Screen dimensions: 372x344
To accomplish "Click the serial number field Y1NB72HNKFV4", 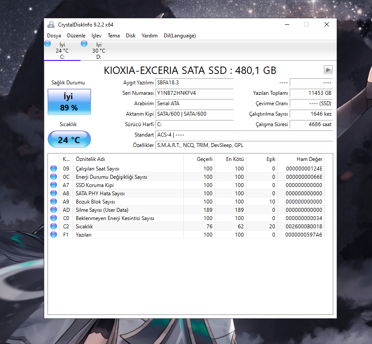I will tap(195, 93).
